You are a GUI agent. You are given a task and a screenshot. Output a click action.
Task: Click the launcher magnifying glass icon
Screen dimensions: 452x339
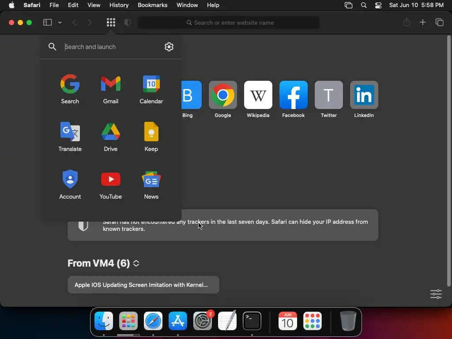[x=52, y=47]
